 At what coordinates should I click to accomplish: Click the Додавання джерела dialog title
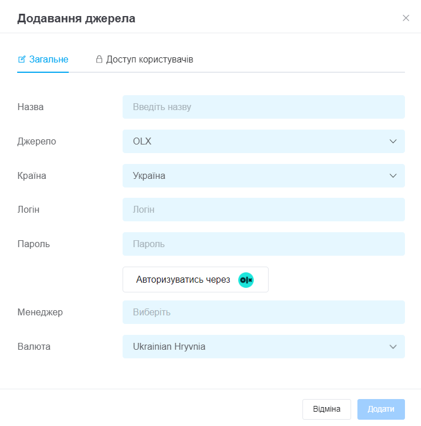pyautogui.click(x=76, y=18)
